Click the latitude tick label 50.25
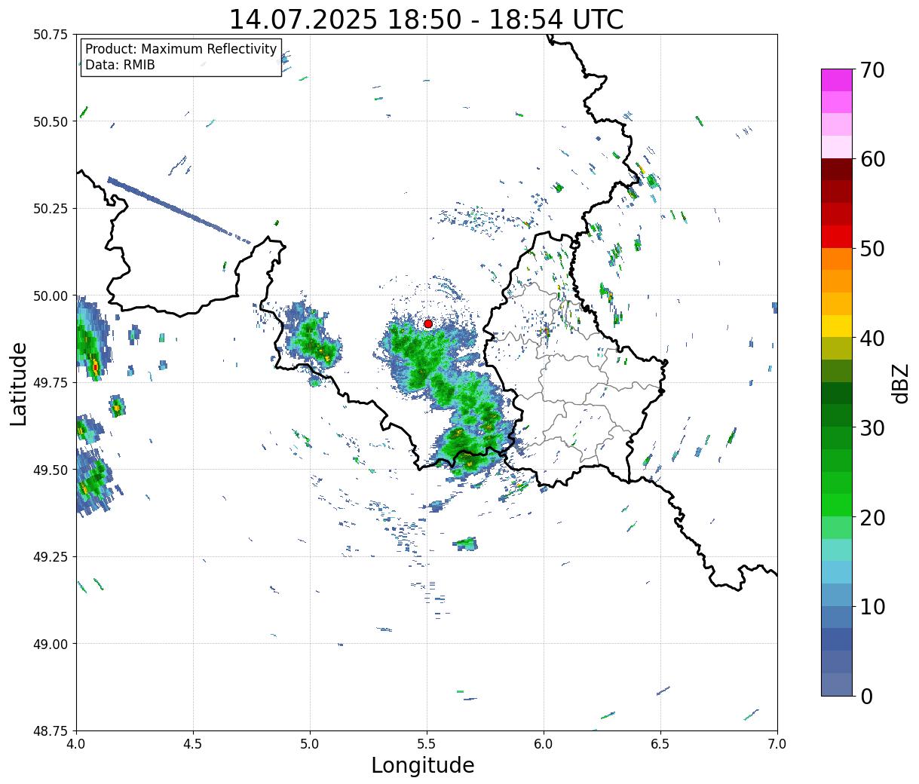 click(x=51, y=209)
